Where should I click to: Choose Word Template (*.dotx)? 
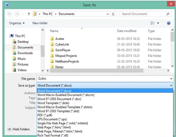pos(105,103)
